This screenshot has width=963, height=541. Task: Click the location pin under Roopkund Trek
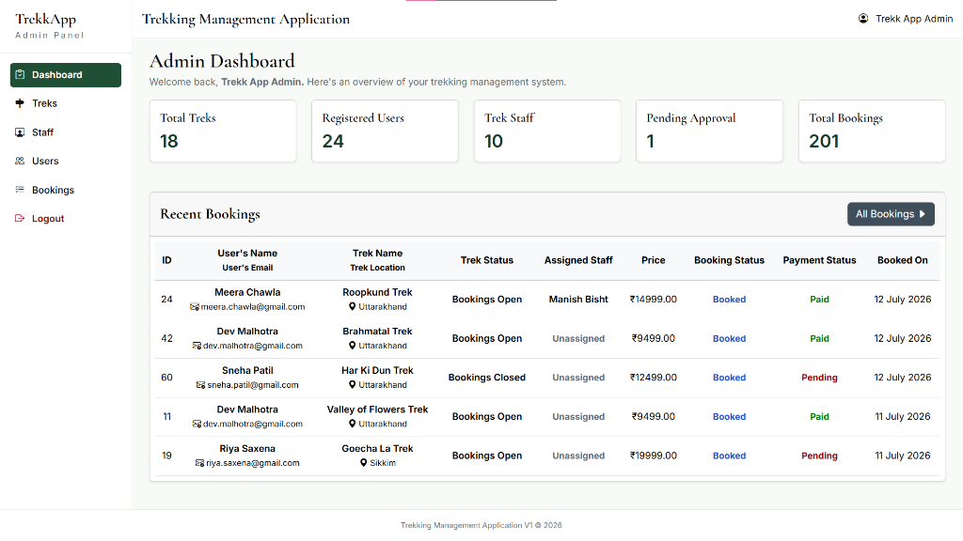(x=353, y=307)
